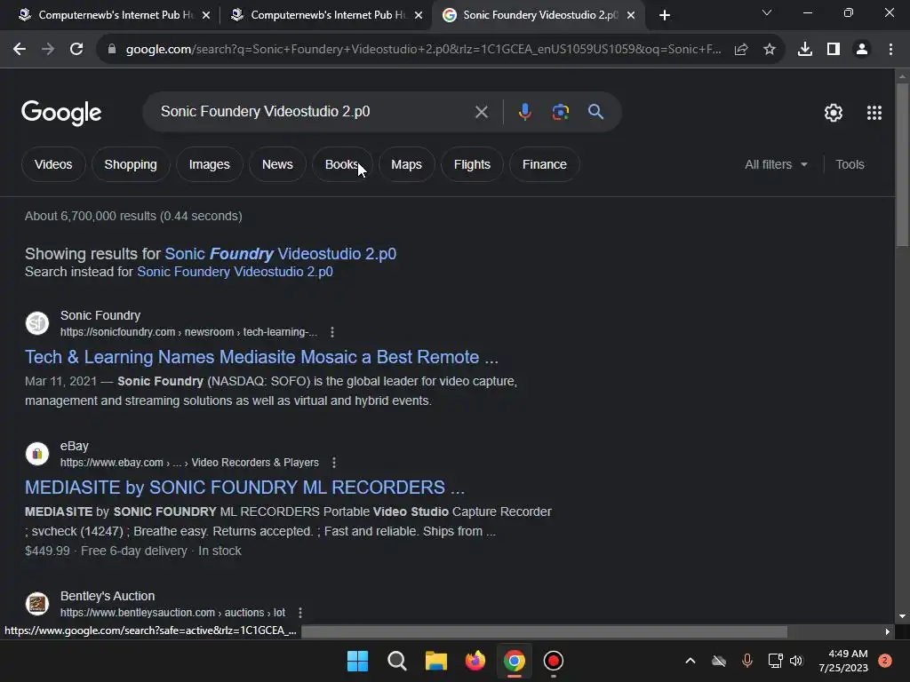Open Google quick settings gear
This screenshot has height=682, width=910.
(x=834, y=113)
